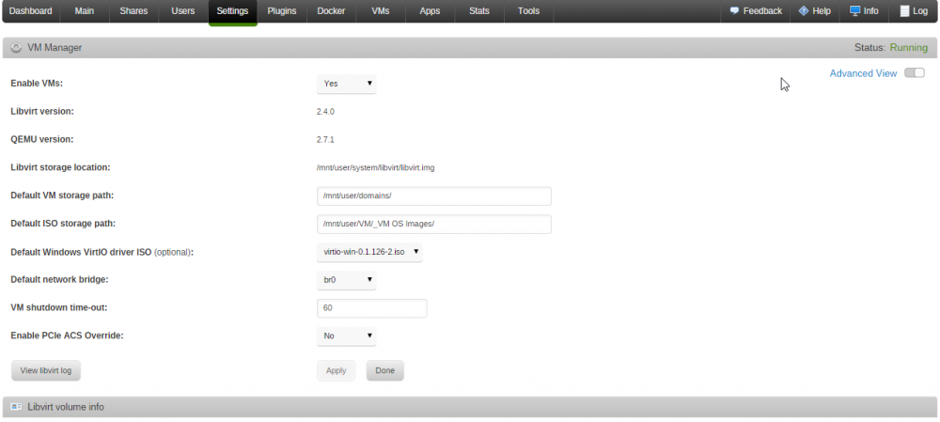Click the Log document icon

pyautogui.click(x=904, y=10)
